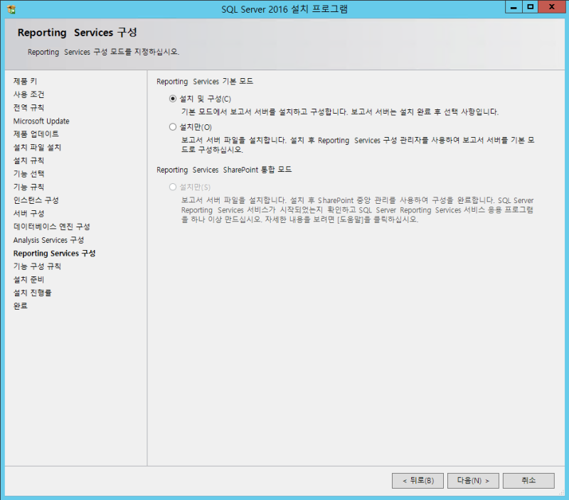Select the 서버 구성 step in the sidebar
The width and height of the screenshot is (569, 500).
[x=28, y=213]
